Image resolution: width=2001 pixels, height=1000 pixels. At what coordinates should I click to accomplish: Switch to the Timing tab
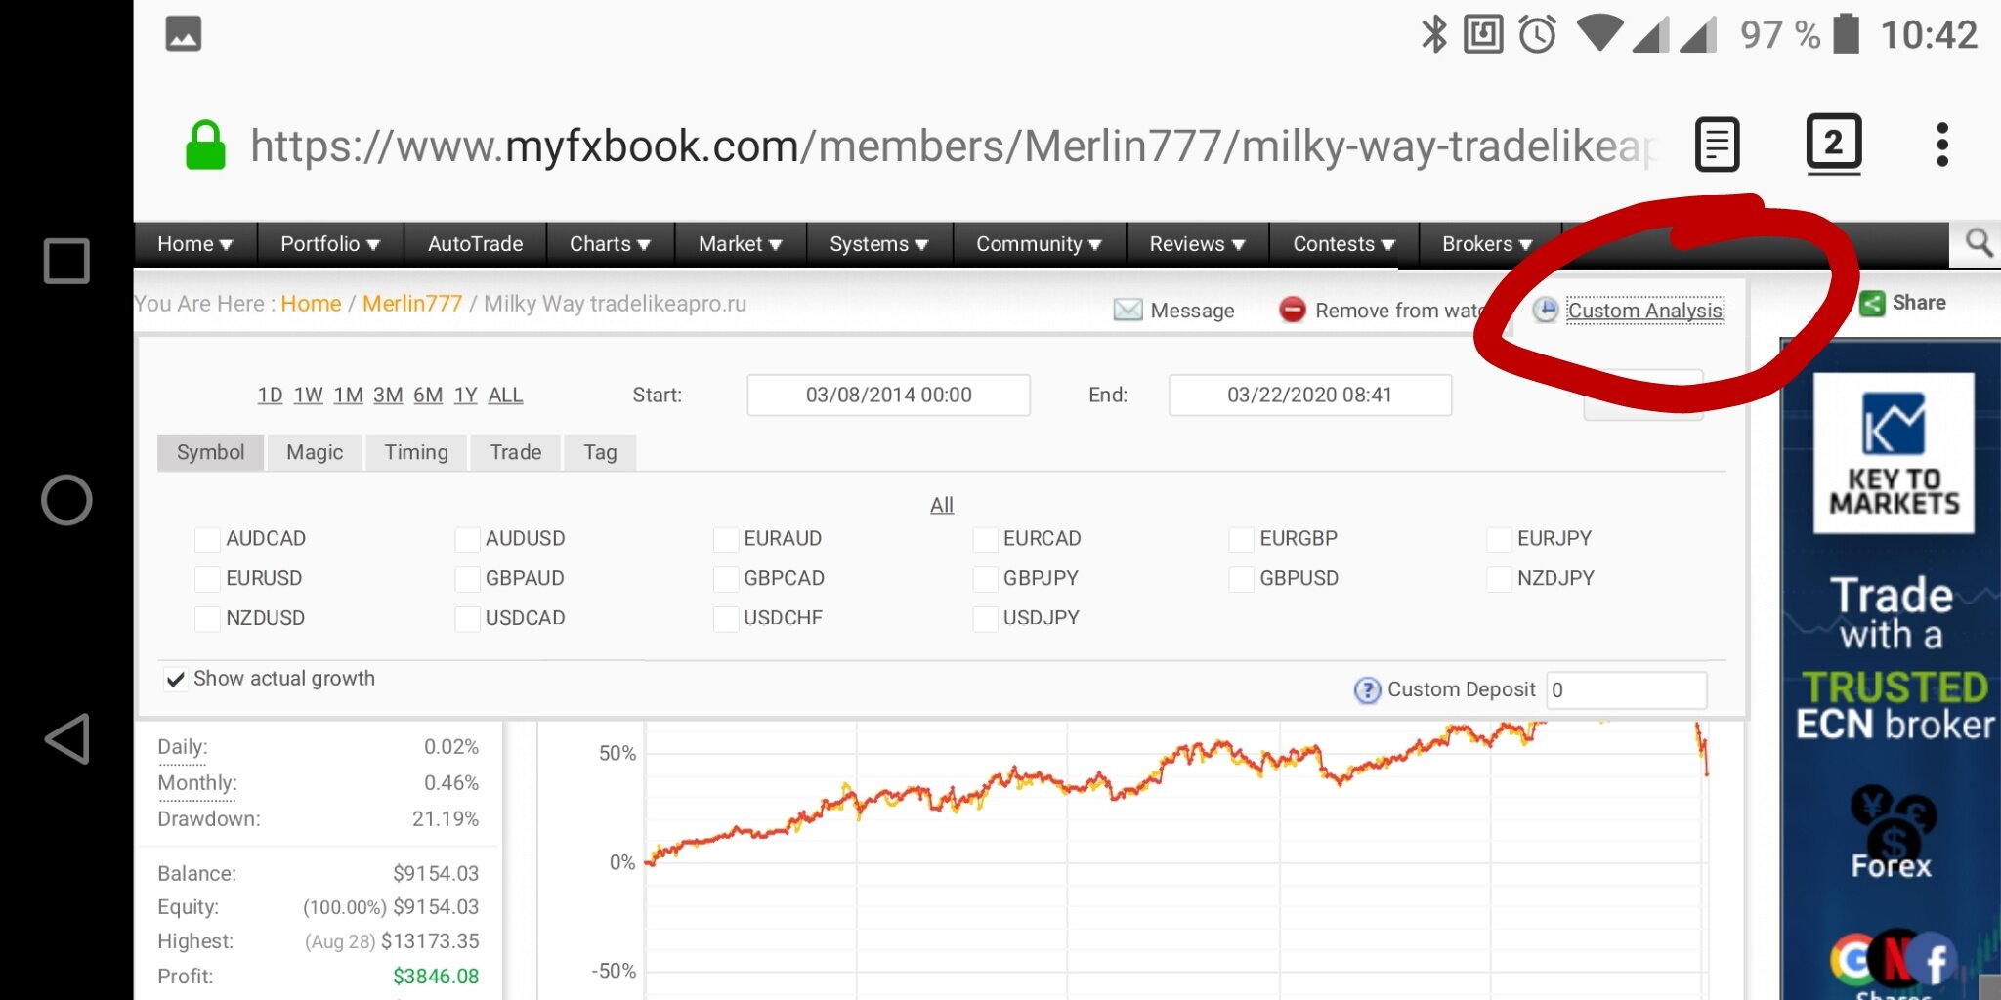pyautogui.click(x=416, y=453)
